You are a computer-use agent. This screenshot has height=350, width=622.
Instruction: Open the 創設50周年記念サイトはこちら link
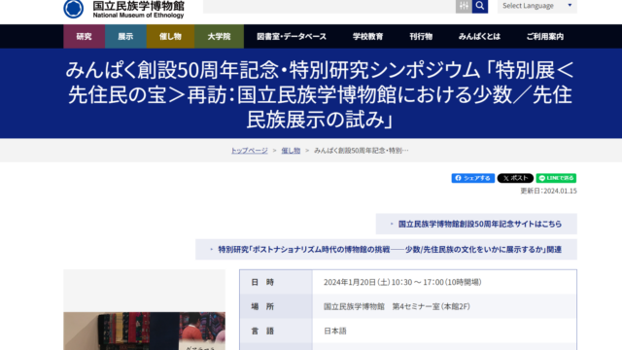coord(476,224)
